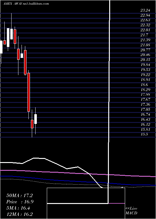Image resolution: width=156 pixels, height=219 pixels.
Task: Click the 22.94 price axis label
Action: point(145,15)
